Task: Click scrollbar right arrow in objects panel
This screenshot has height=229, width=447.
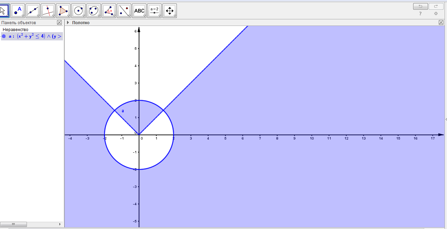Action: [59, 224]
